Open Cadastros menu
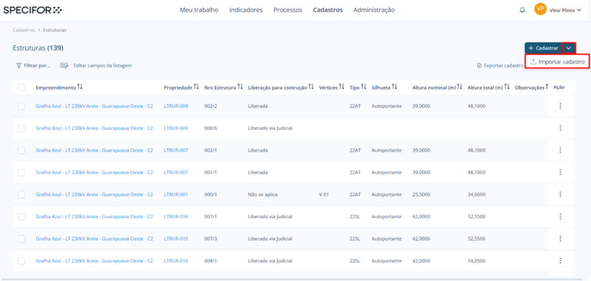Screen dimensions: 591x281 coord(328,10)
